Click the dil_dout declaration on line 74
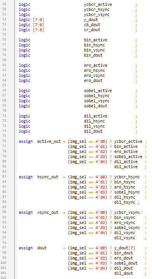The image size is (152, 279). [93, 131]
